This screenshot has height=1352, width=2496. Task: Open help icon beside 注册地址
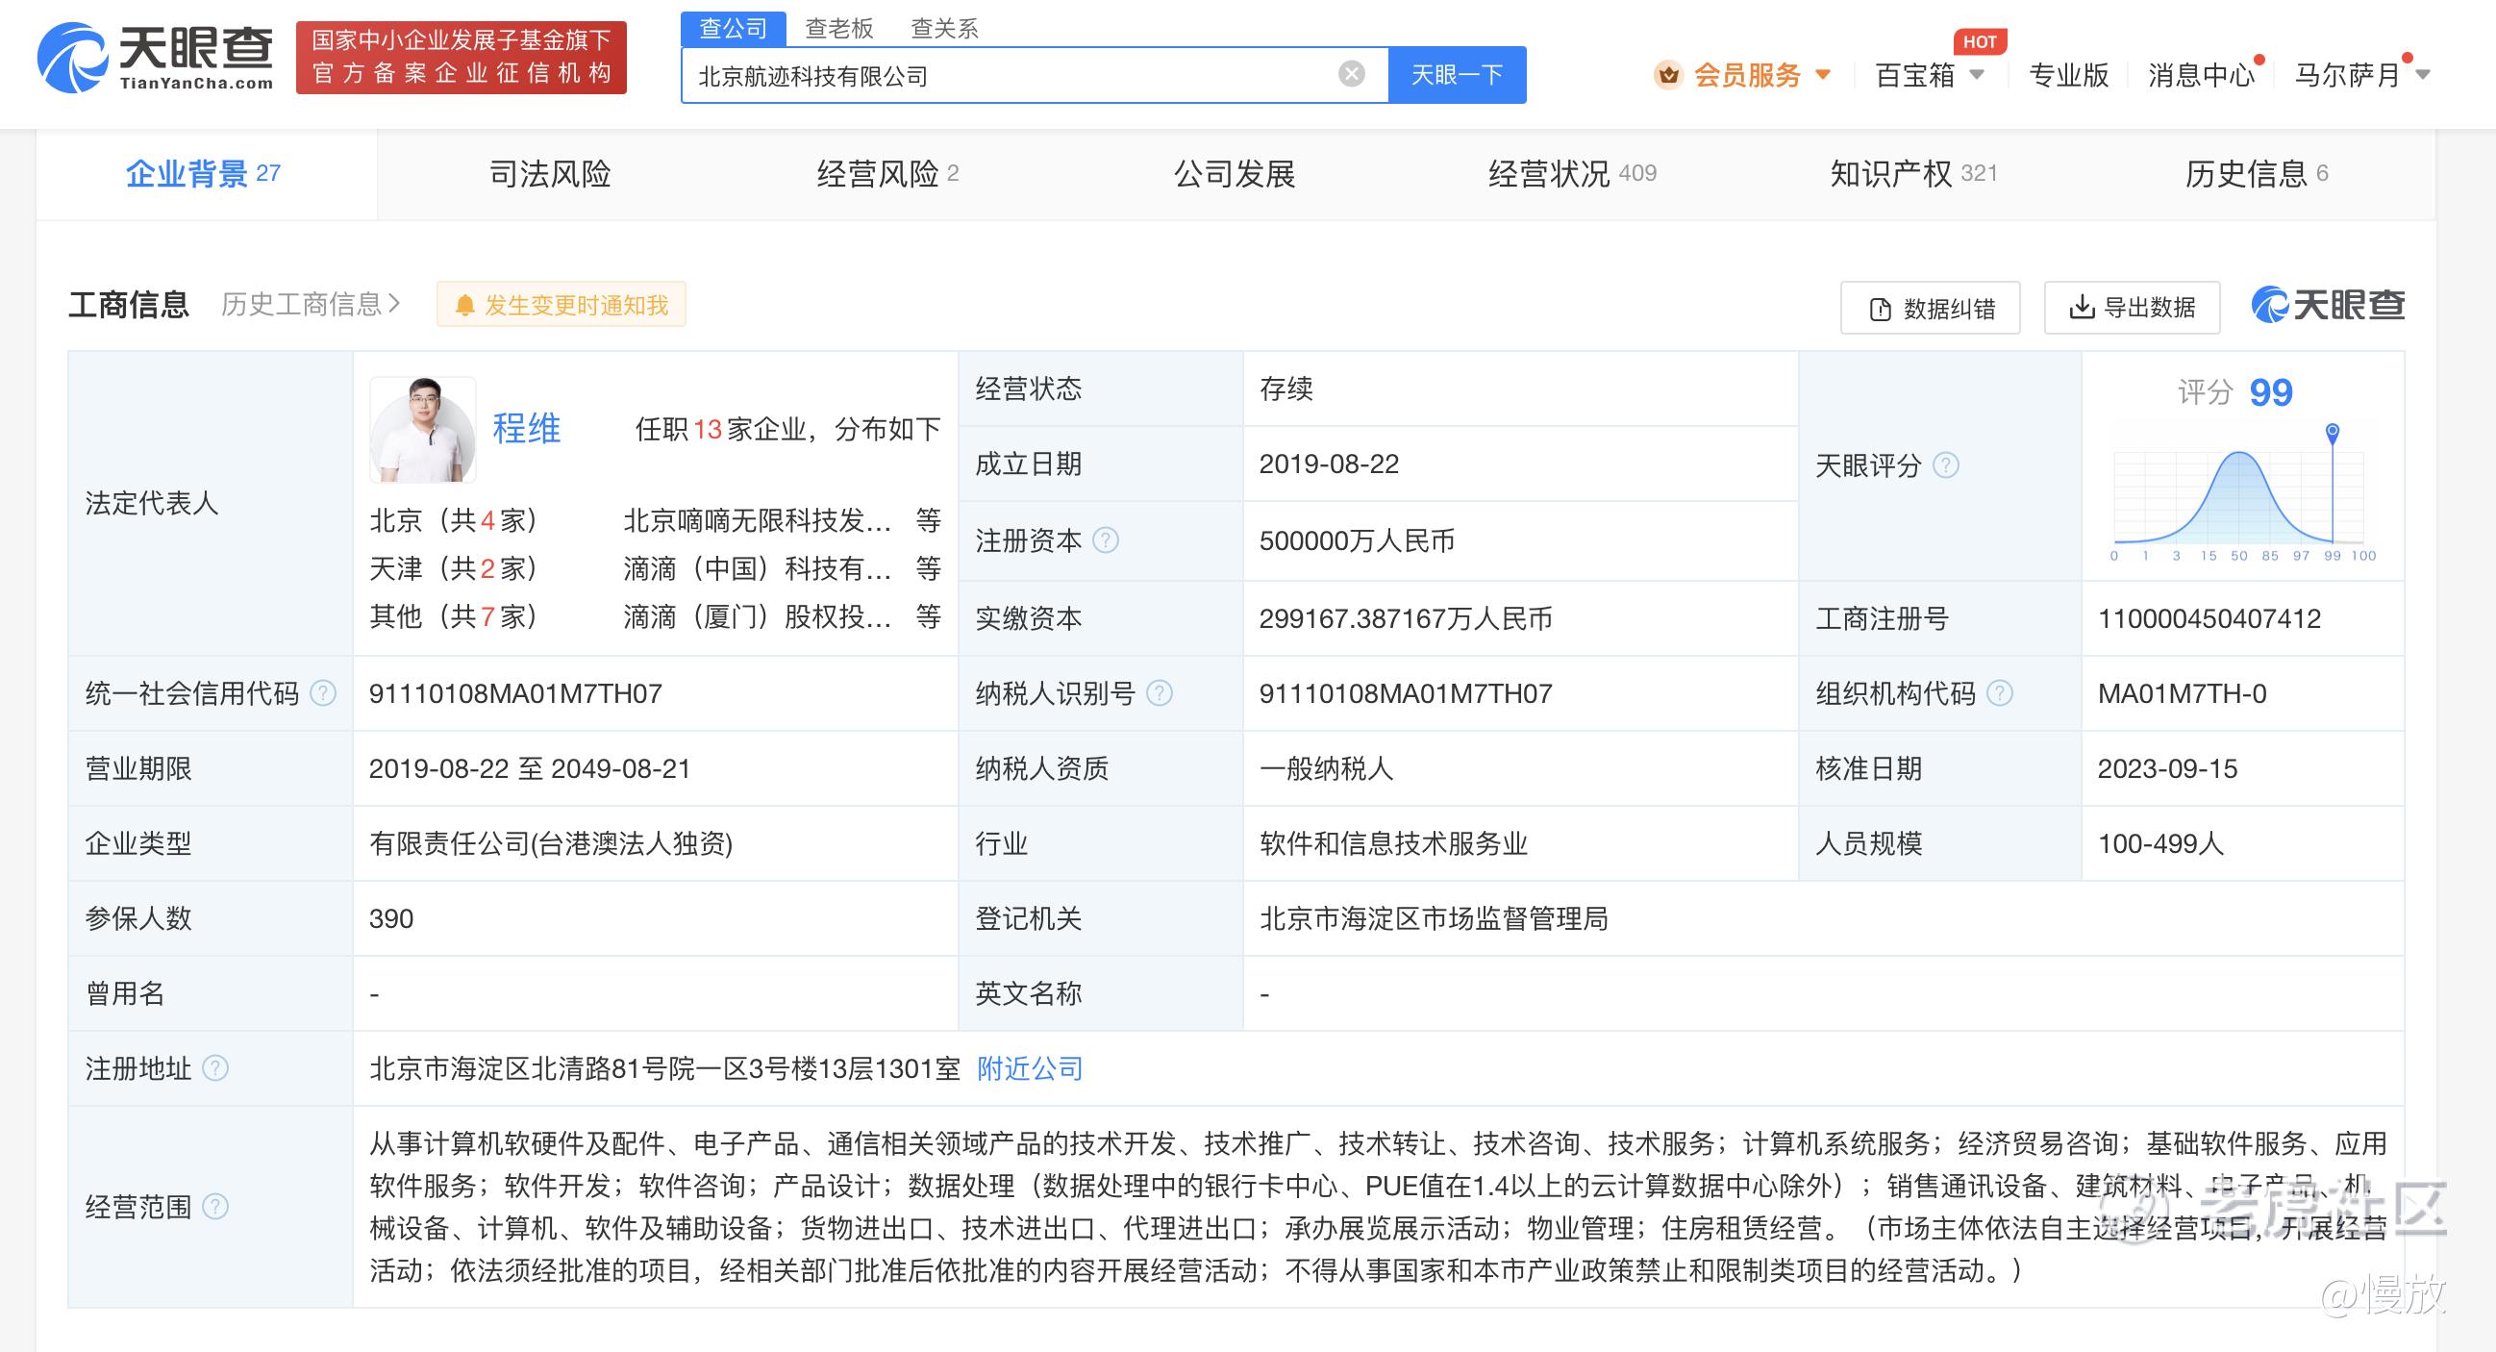[215, 1068]
